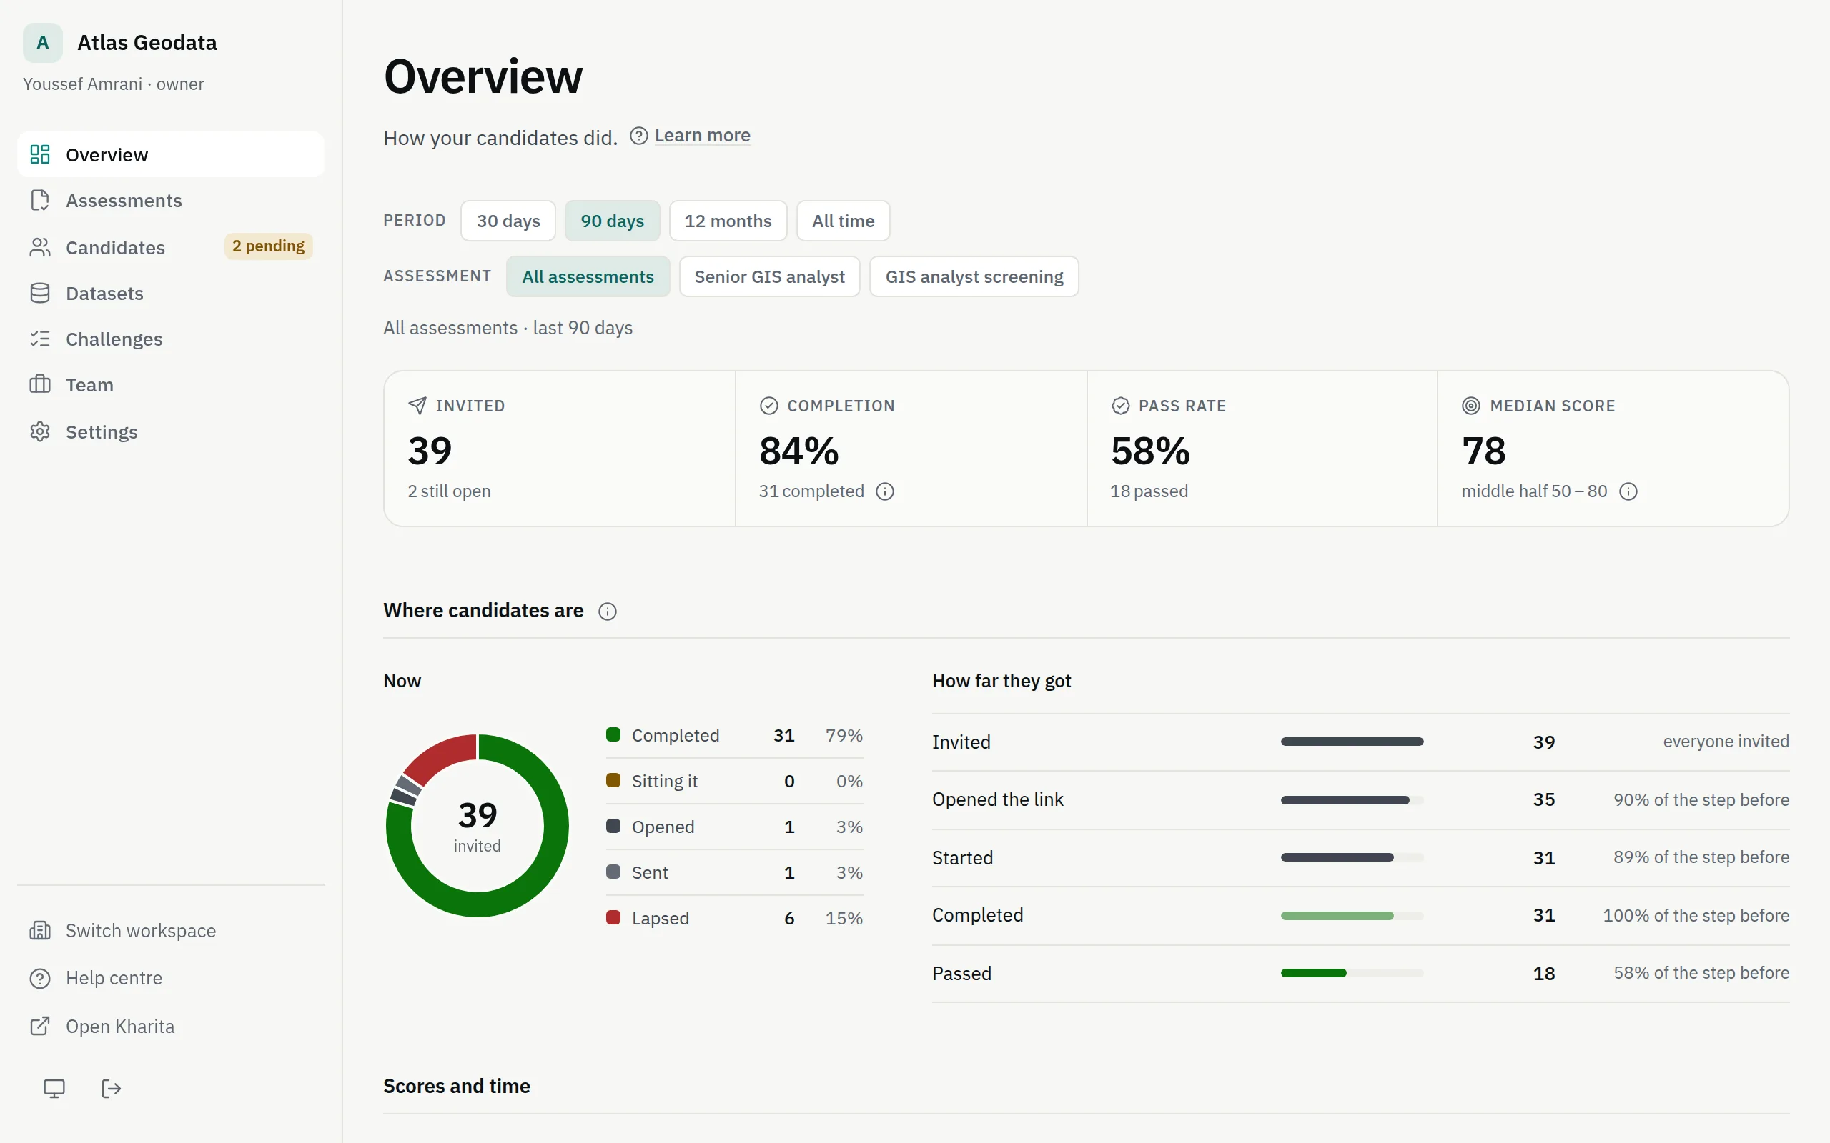
Task: Click the red Lapsed legend swatch
Action: pos(613,918)
